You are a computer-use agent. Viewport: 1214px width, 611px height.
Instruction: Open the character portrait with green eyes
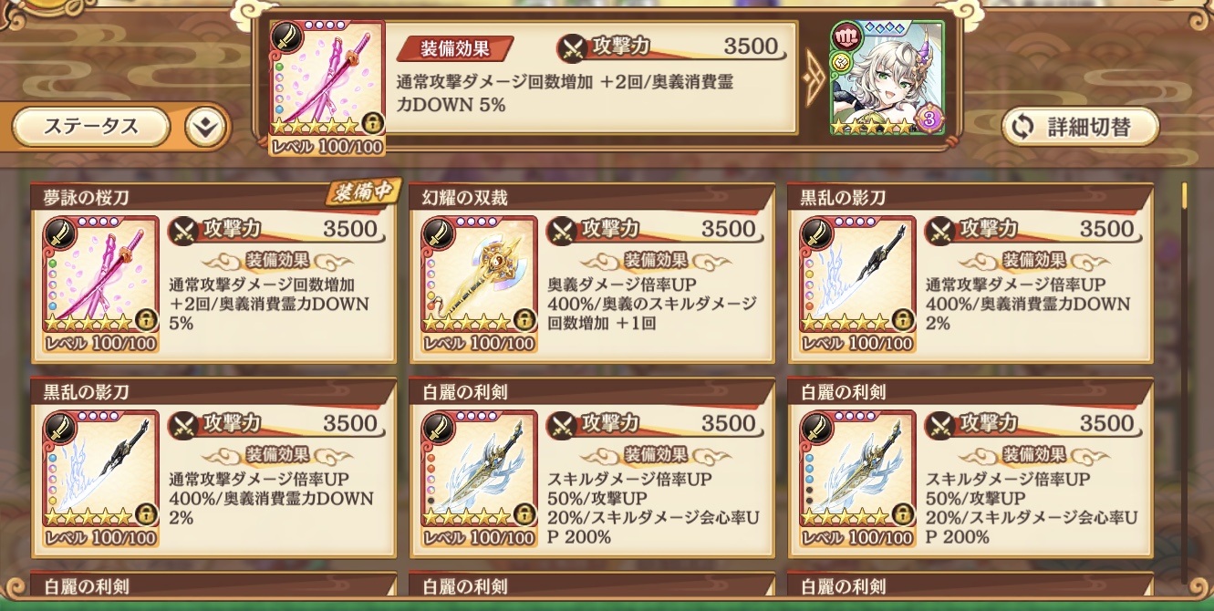click(x=887, y=78)
